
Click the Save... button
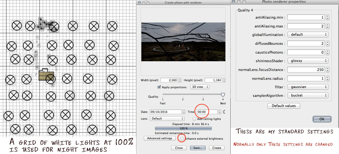[198, 148]
